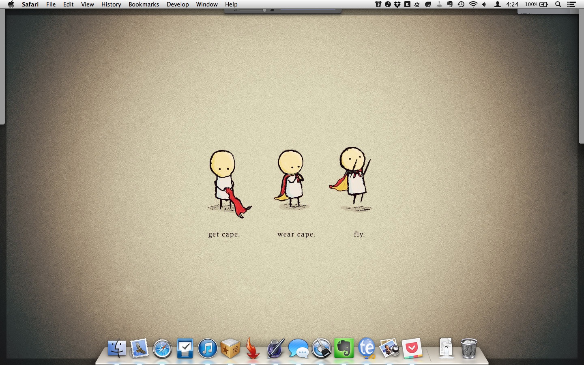Launch Pocket from the Dock
The height and width of the screenshot is (365, 584).
412,348
